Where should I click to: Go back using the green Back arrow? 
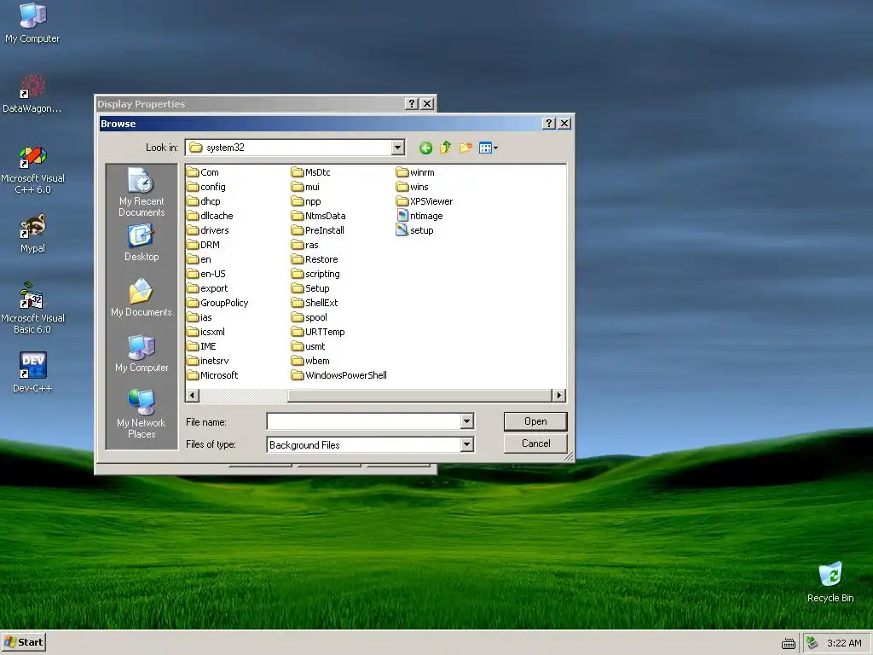[x=425, y=148]
